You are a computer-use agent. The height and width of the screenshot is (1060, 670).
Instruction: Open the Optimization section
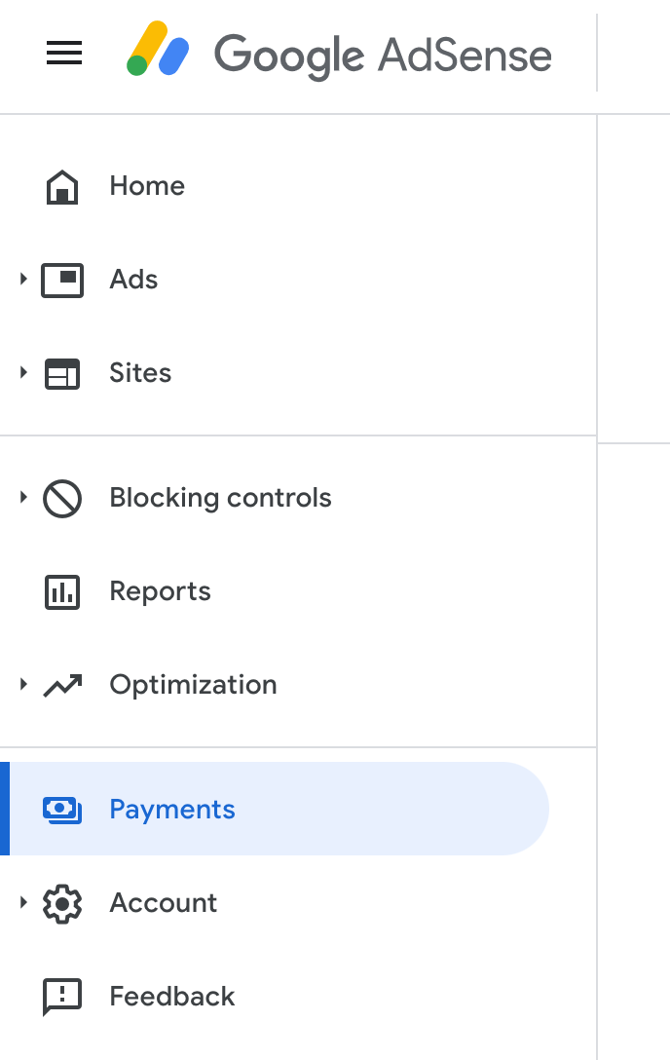point(193,685)
